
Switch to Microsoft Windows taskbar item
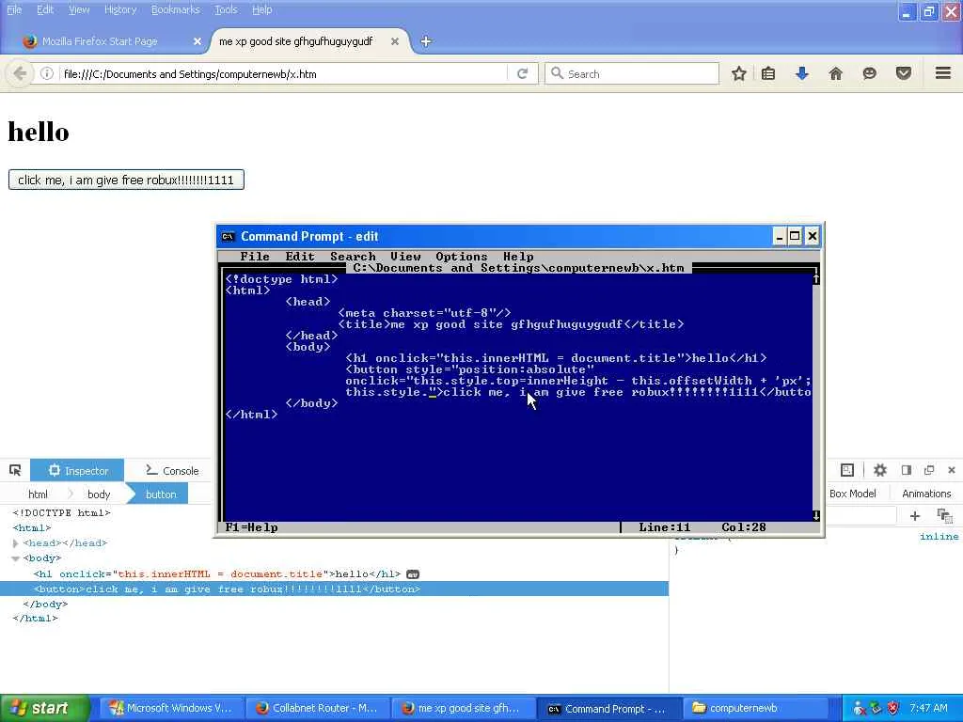[171, 709]
